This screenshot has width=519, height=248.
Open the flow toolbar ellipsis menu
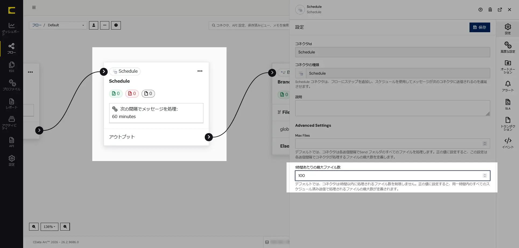tap(105, 25)
